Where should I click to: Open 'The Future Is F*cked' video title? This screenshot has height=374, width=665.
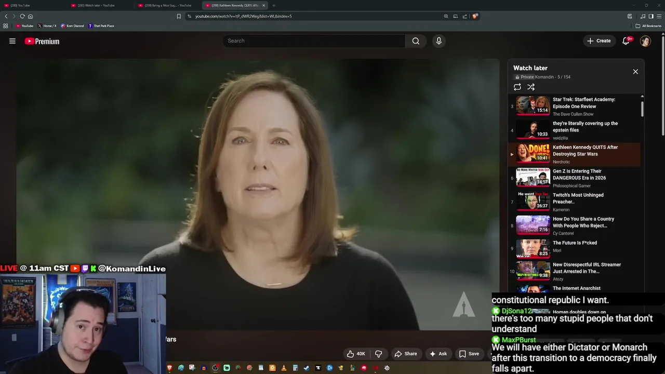575,243
